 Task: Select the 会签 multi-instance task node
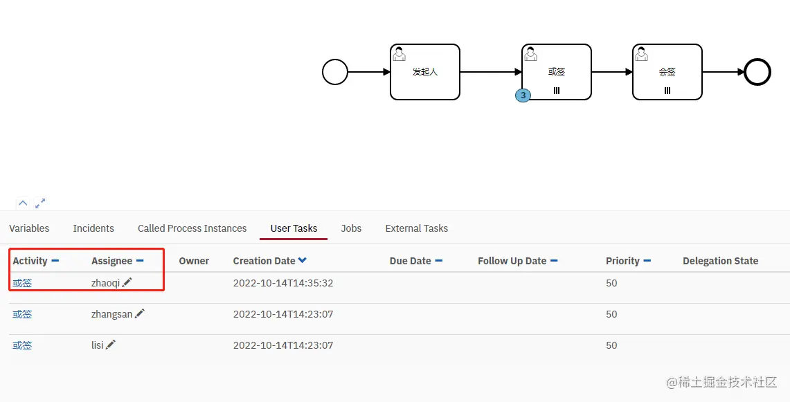click(x=667, y=72)
